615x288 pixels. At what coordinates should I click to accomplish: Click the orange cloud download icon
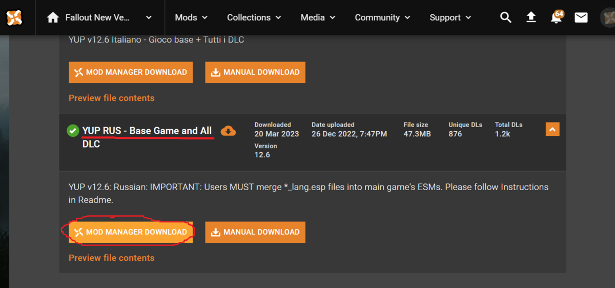pos(228,131)
